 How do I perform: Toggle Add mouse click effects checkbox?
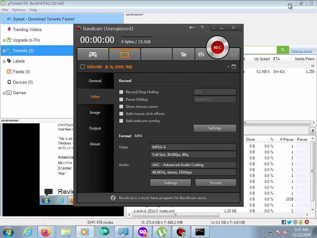click(121, 113)
